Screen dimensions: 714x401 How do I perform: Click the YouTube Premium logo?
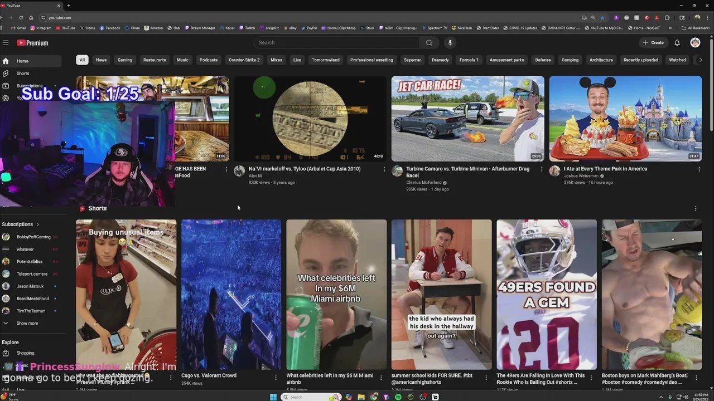tap(32, 43)
